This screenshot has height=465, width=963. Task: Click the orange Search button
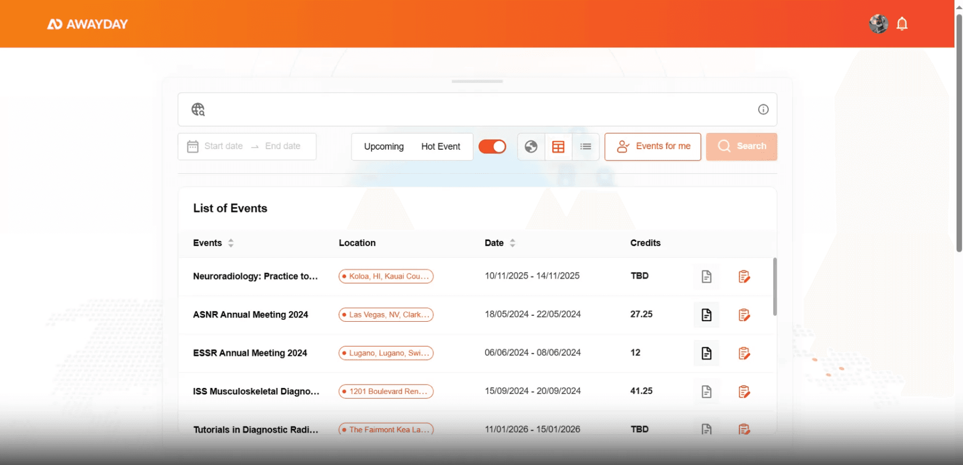coord(742,146)
